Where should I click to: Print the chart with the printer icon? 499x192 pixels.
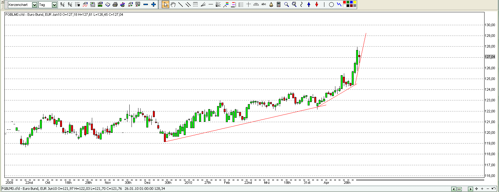click(x=115, y=4)
